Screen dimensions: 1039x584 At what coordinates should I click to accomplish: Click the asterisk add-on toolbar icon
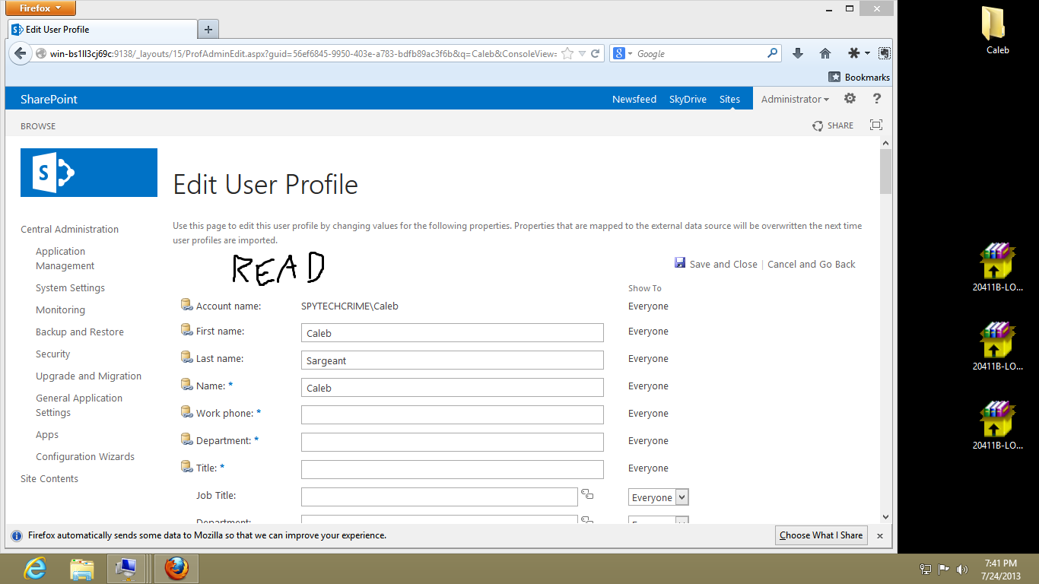coord(854,53)
